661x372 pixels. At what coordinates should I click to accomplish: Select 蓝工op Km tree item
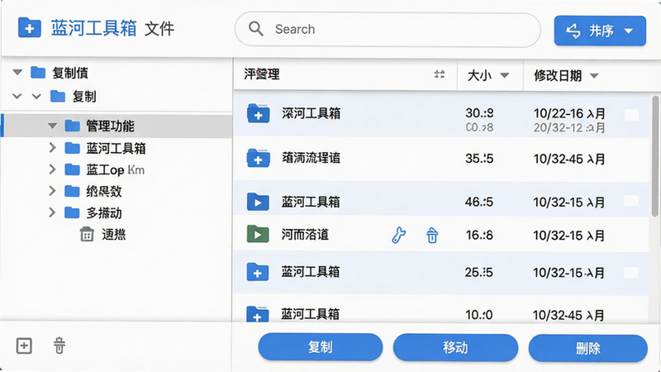(x=115, y=169)
